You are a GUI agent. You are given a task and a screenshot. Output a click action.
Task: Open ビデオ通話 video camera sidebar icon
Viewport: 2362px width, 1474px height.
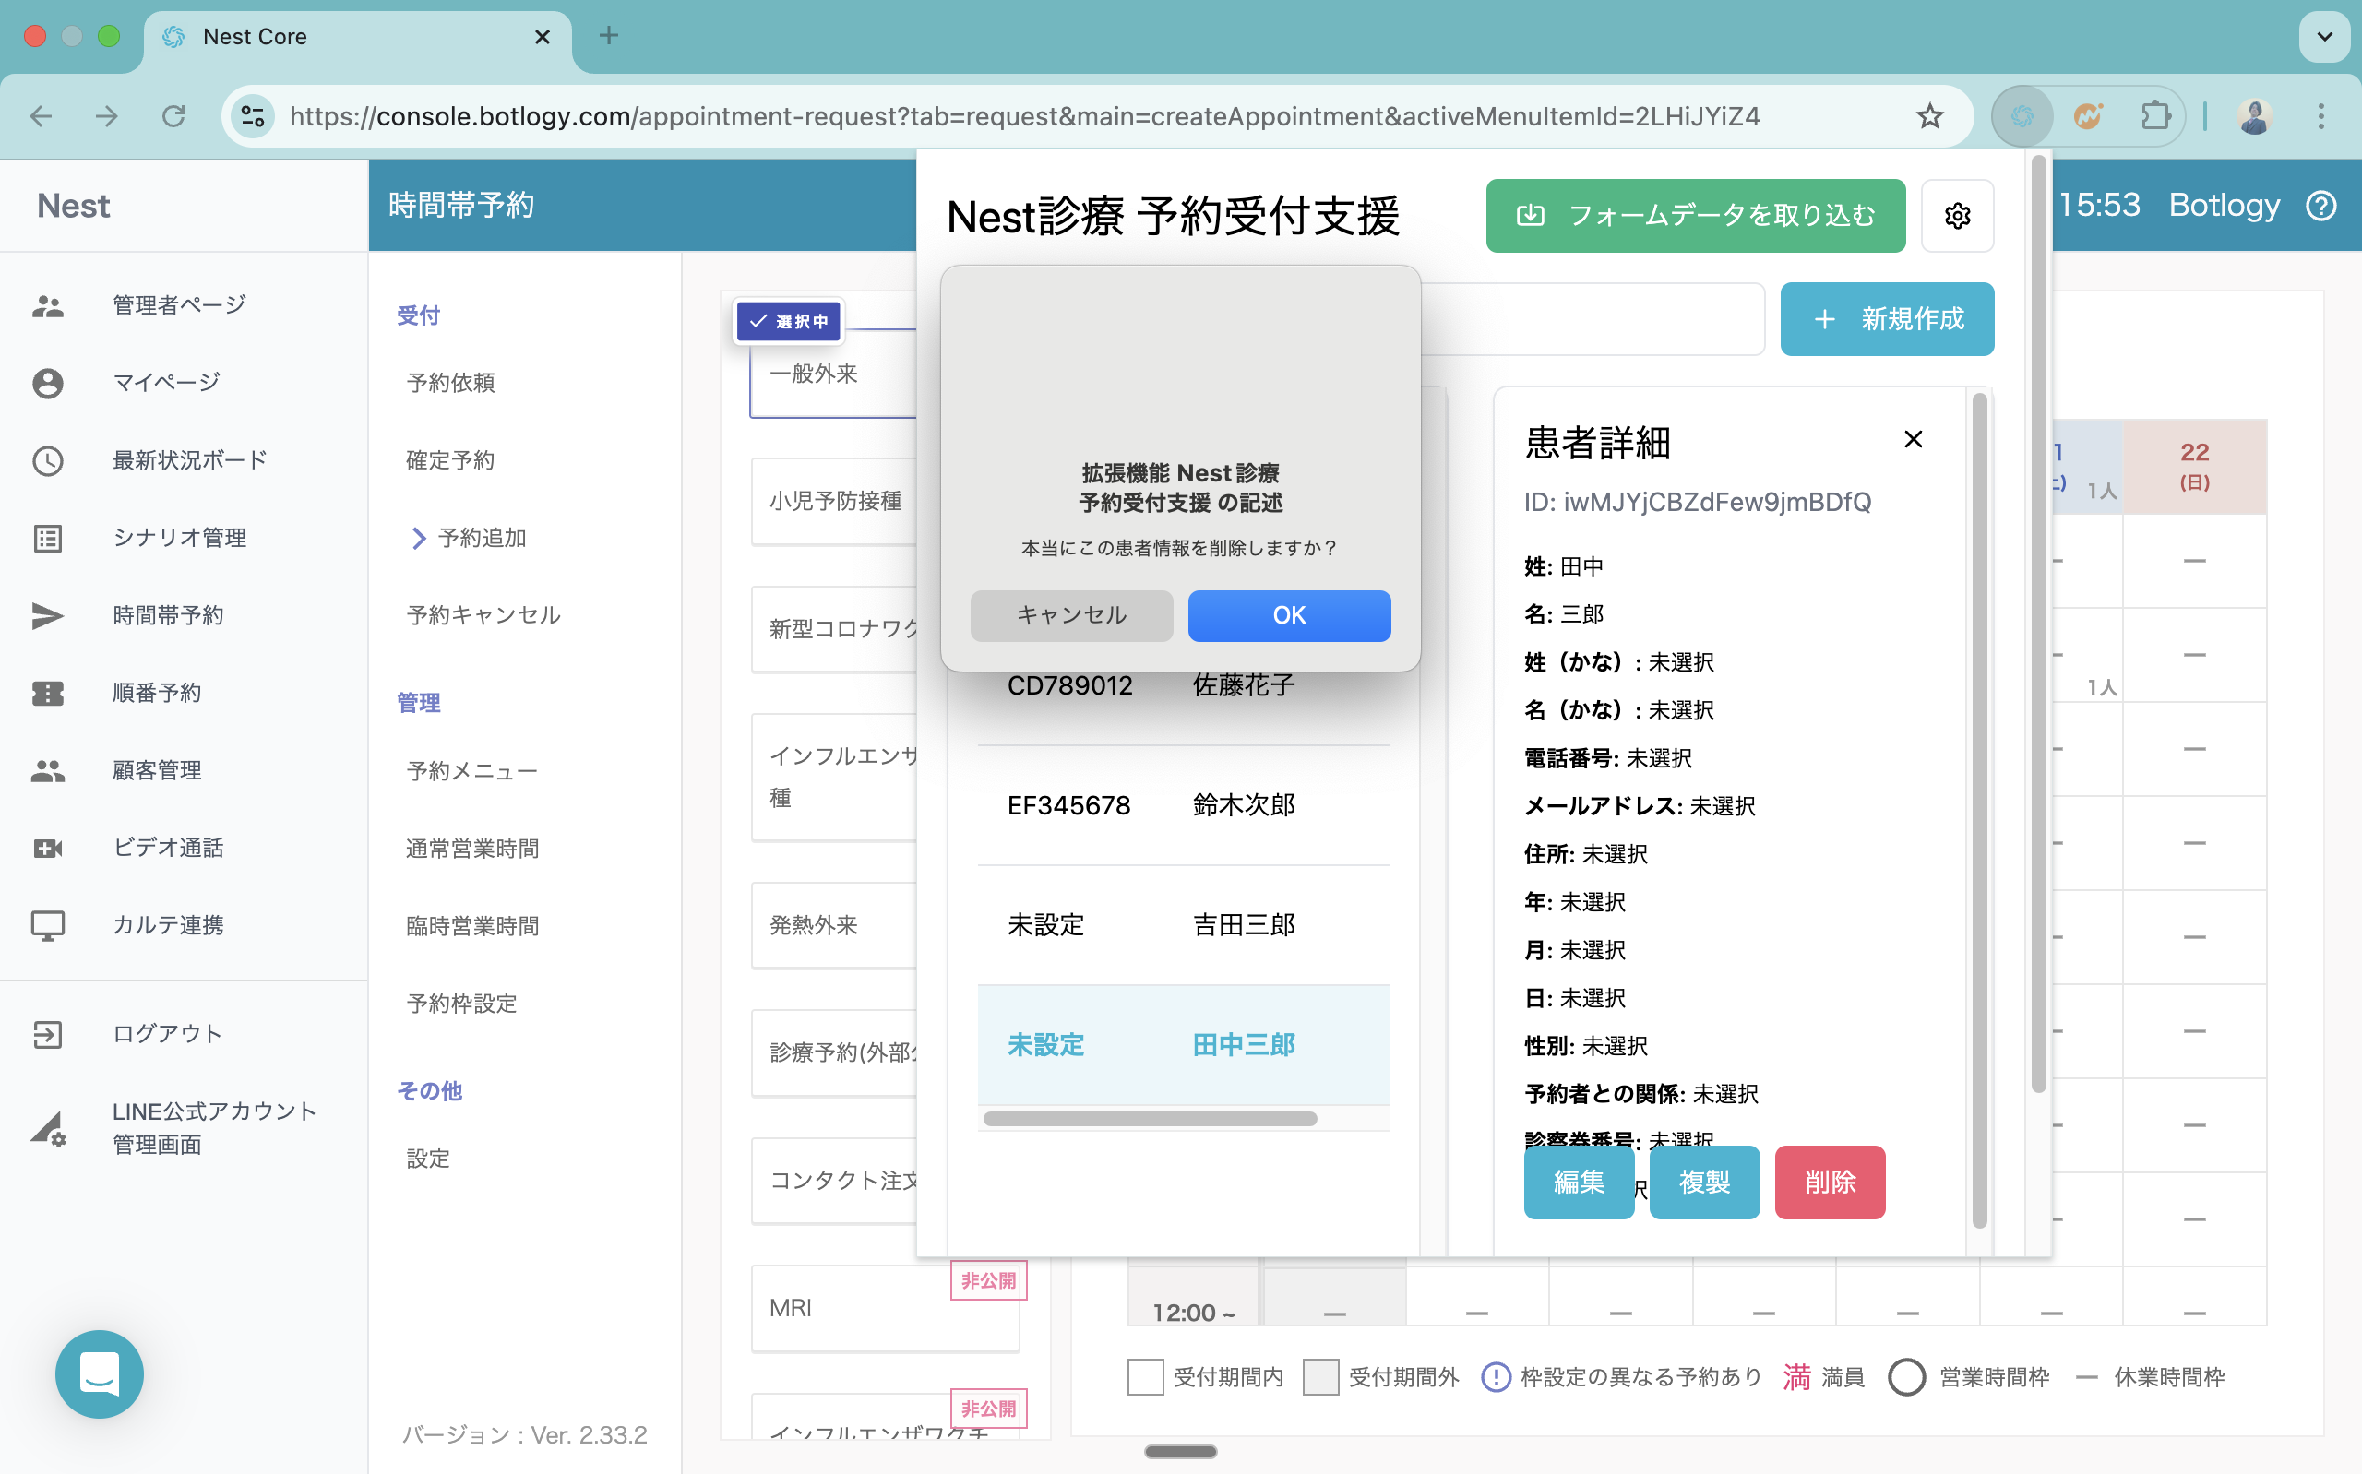[48, 848]
